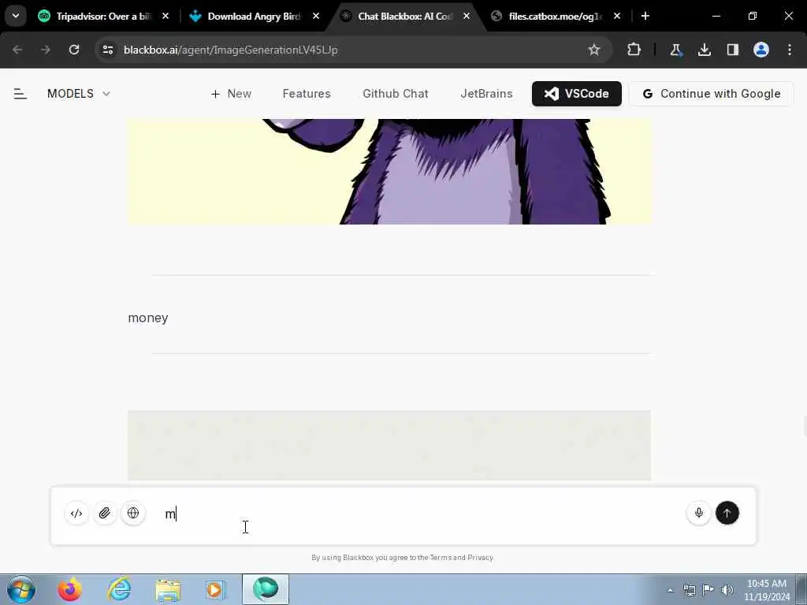Open the Terms link
Screen dimensions: 807x605
tap(440, 558)
